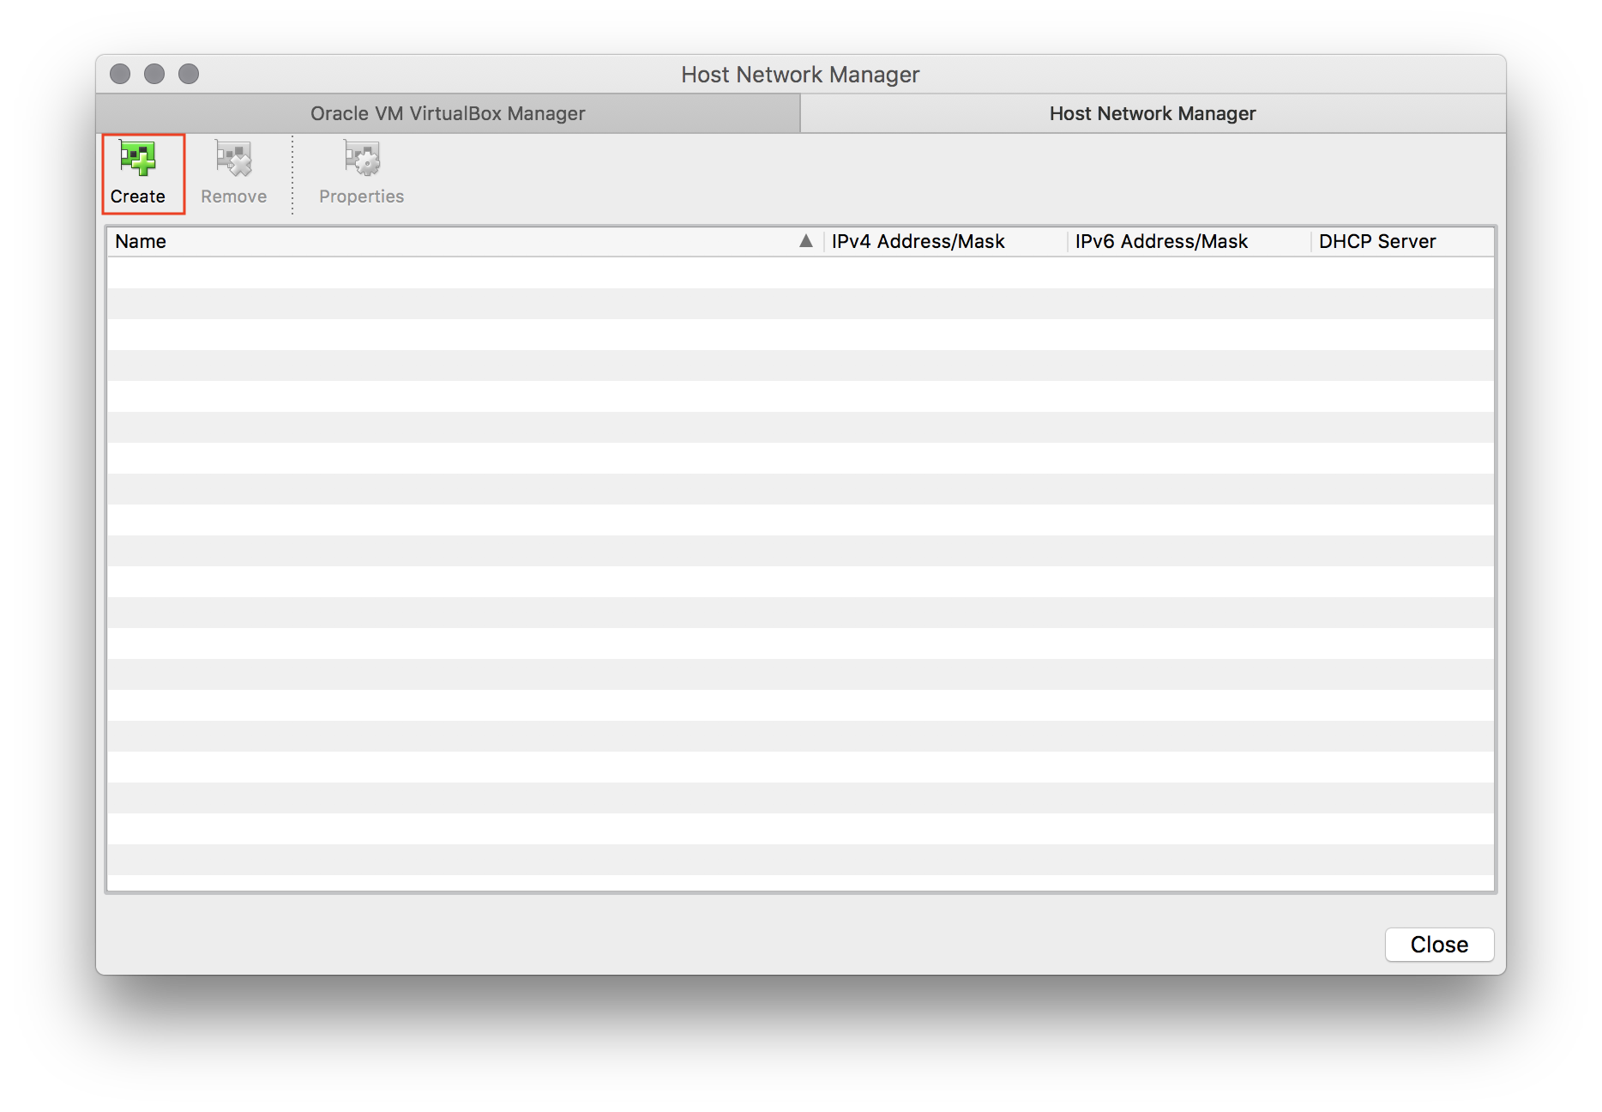The height and width of the screenshot is (1112, 1602).
Task: Sort by IPv6 Address/Mask column
Action: [x=1189, y=241]
